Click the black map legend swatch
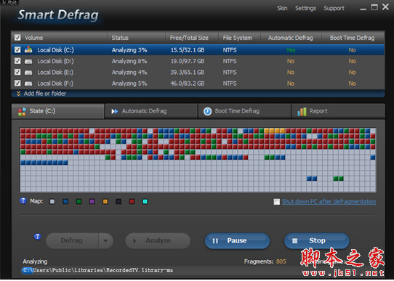The width and height of the screenshot is (394, 281). (118, 201)
